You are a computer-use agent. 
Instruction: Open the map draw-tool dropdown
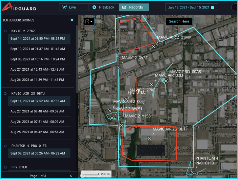coord(89,21)
